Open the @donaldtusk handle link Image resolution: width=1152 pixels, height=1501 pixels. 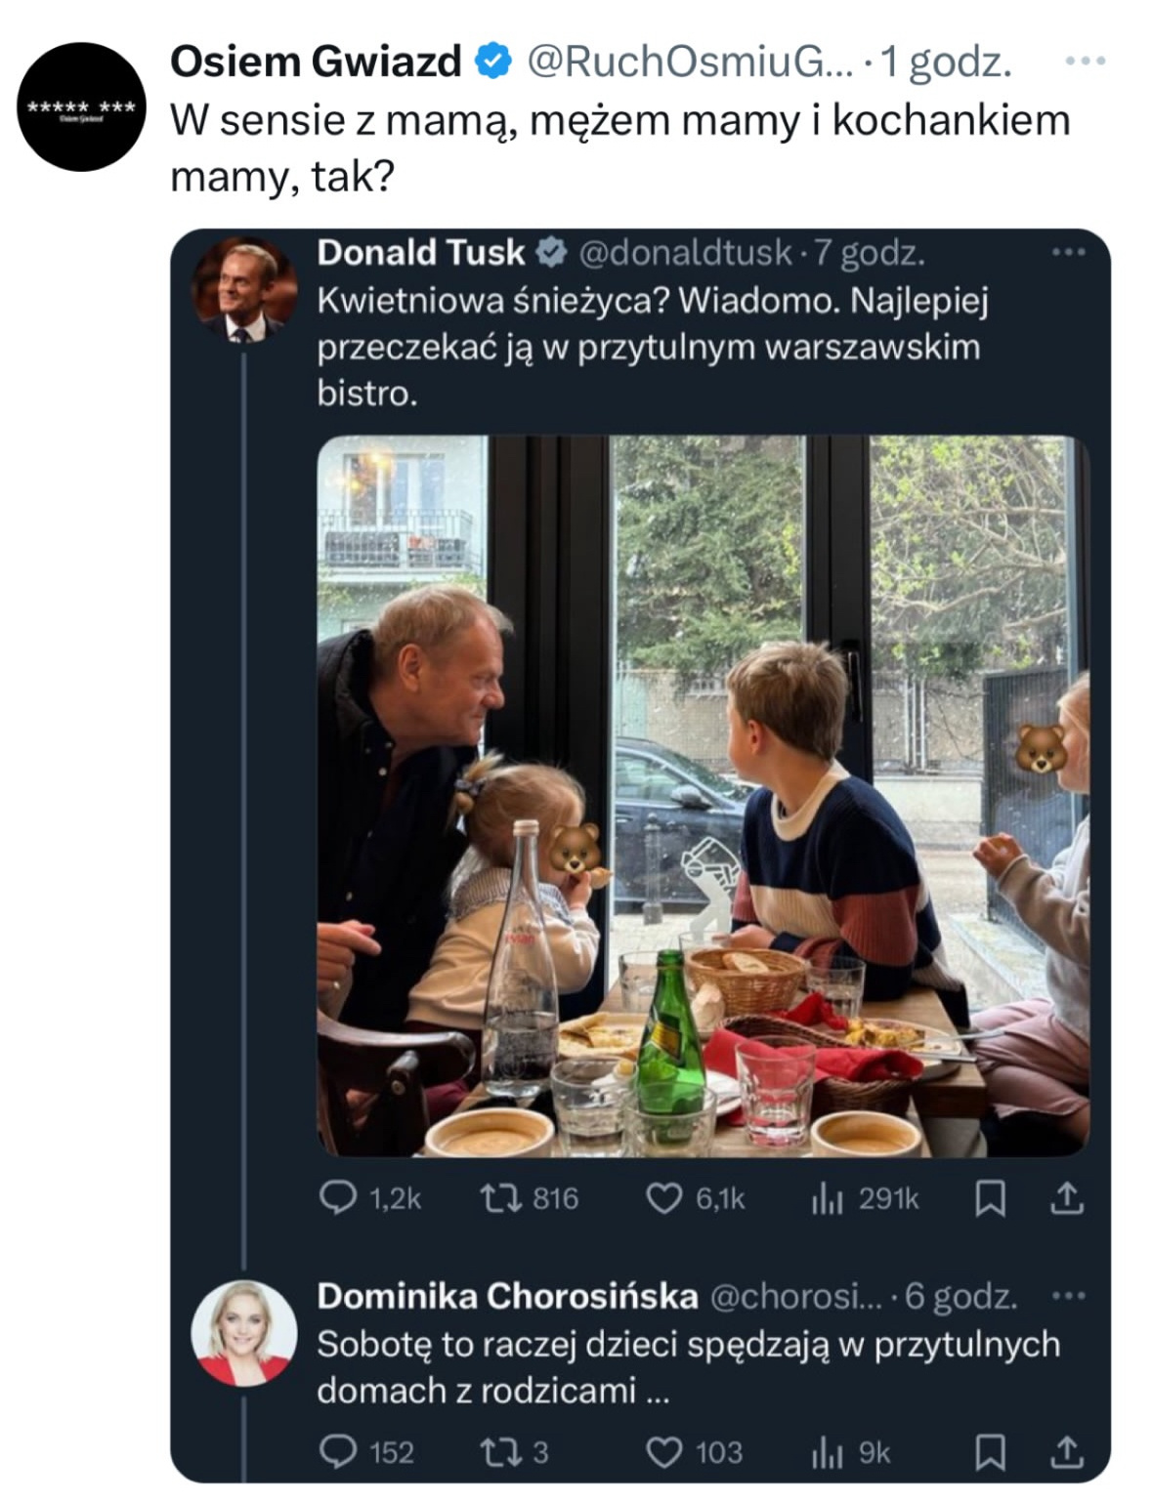tap(685, 253)
